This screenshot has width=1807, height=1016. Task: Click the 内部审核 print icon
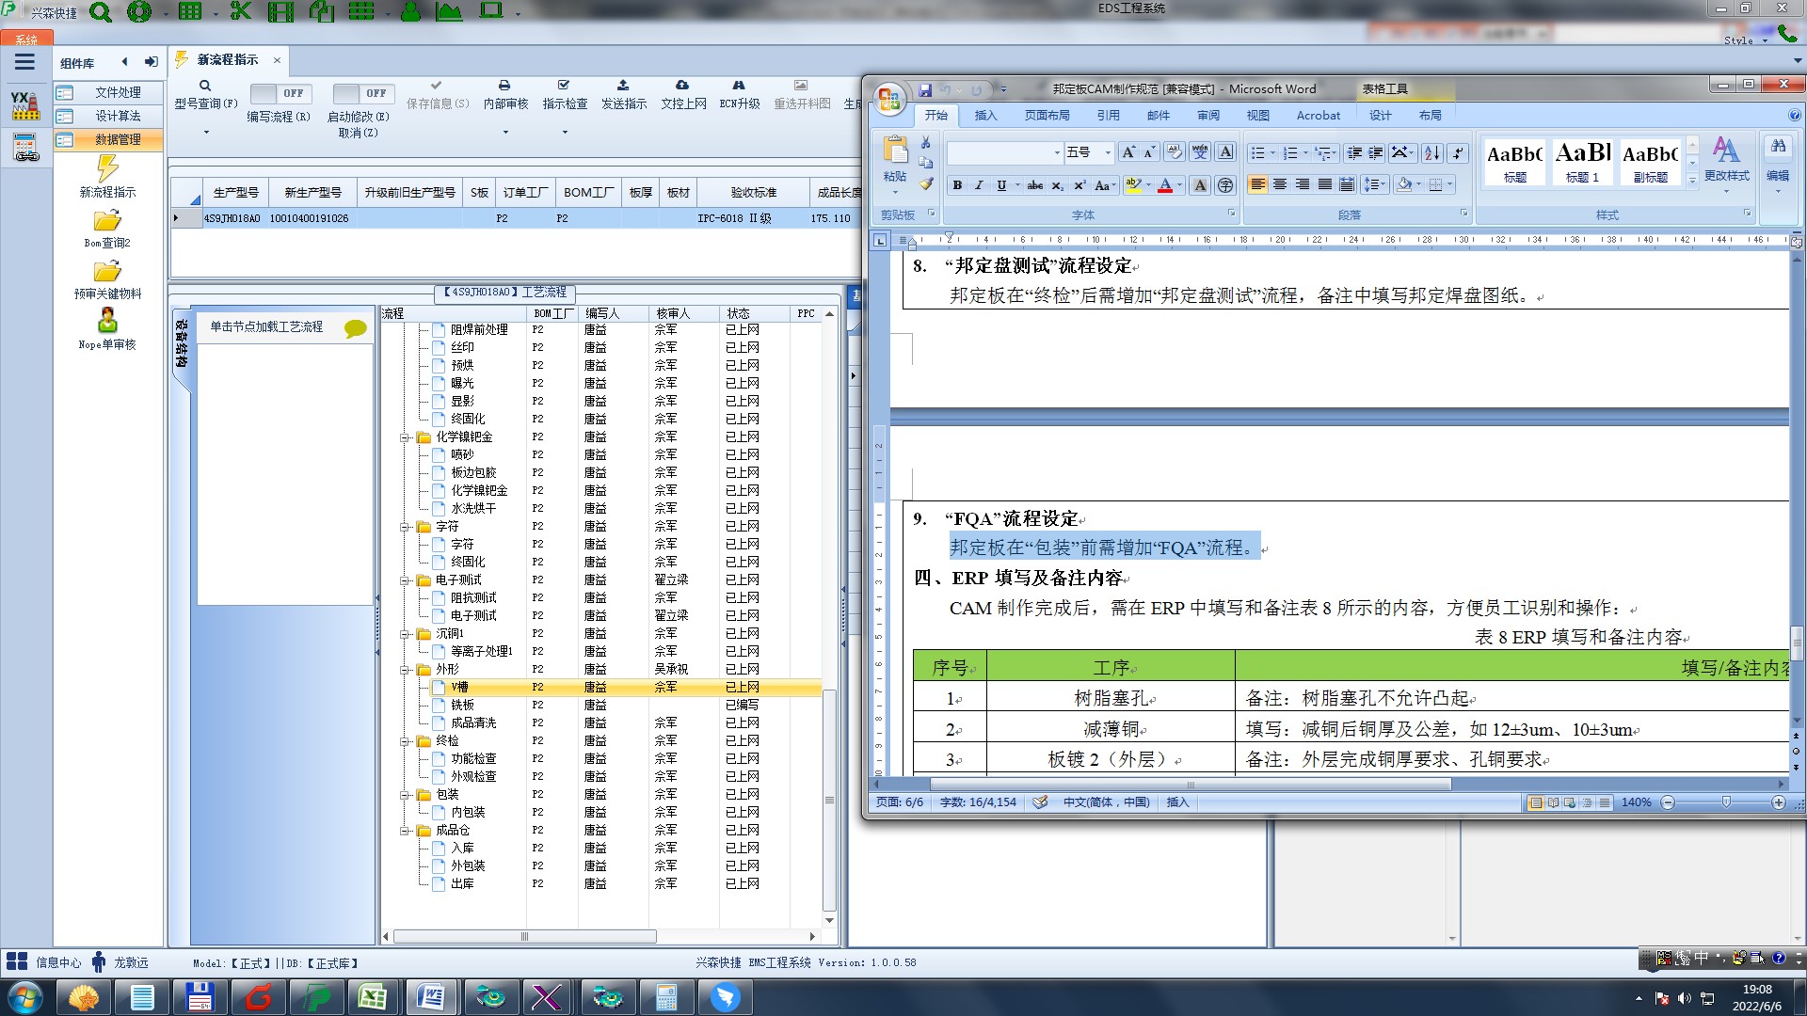tap(504, 87)
